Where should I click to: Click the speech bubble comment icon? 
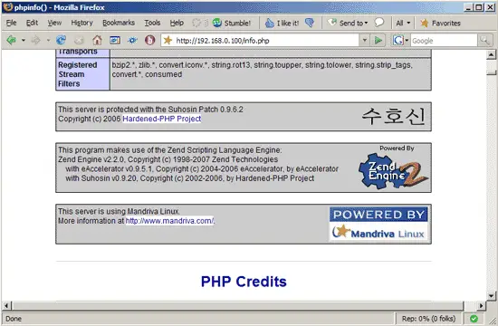tap(379, 23)
